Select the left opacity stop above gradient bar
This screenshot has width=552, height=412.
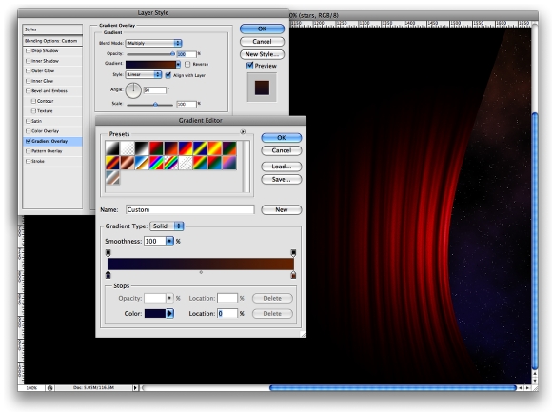click(x=108, y=252)
